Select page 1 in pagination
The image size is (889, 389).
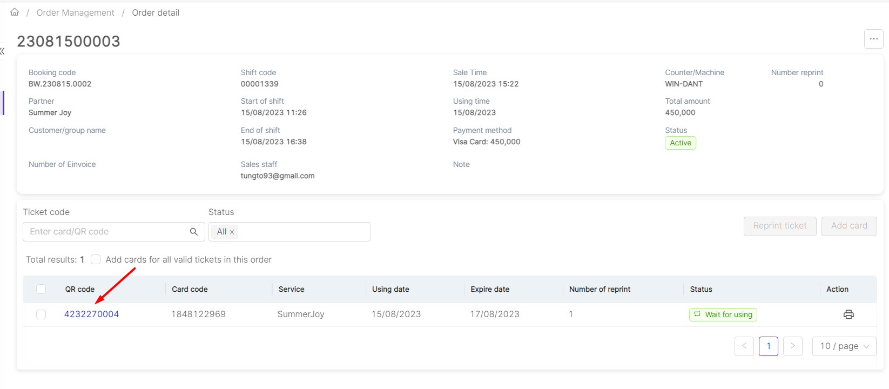[x=768, y=346]
